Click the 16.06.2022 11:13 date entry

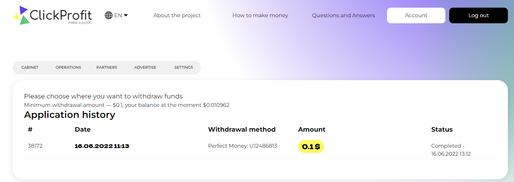pyautogui.click(x=102, y=146)
